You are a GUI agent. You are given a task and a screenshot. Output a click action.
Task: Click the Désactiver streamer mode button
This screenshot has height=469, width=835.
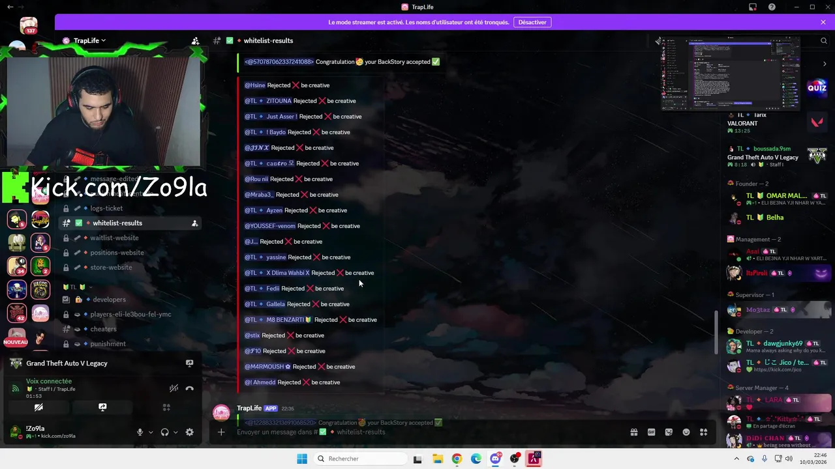tap(532, 22)
